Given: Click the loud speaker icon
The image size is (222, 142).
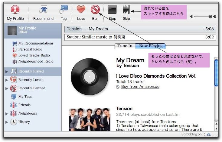Looking at the screenshot, I should (214, 16).
